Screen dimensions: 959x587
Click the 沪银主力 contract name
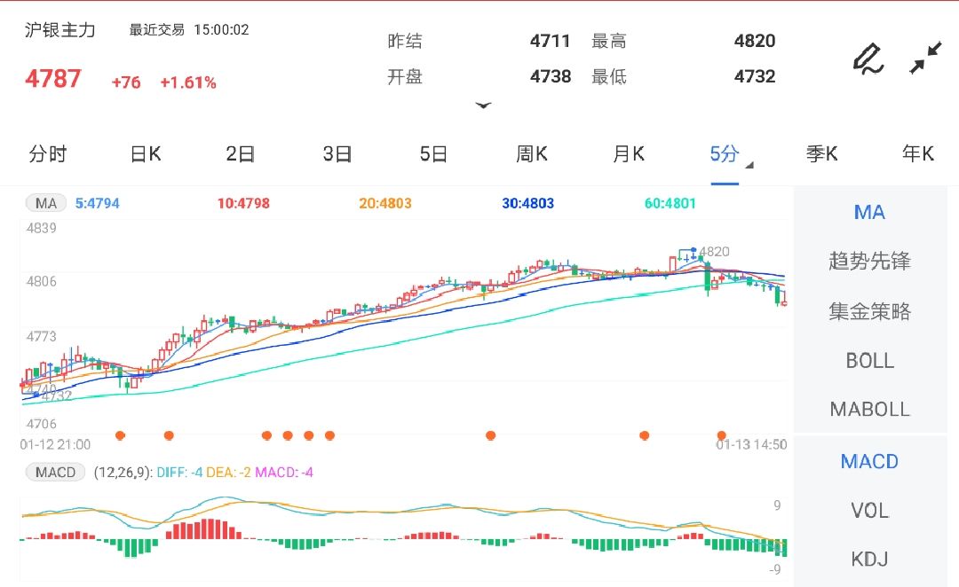[60, 30]
